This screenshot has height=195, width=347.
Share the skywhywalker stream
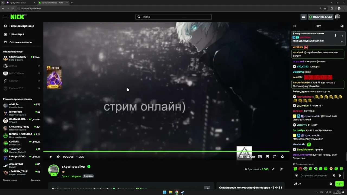pyautogui.click(x=273, y=169)
